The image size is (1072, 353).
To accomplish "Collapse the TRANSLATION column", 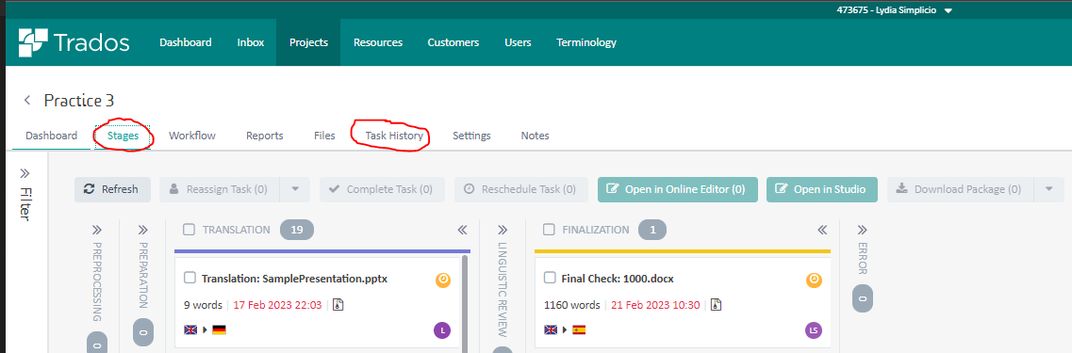I will (x=462, y=230).
